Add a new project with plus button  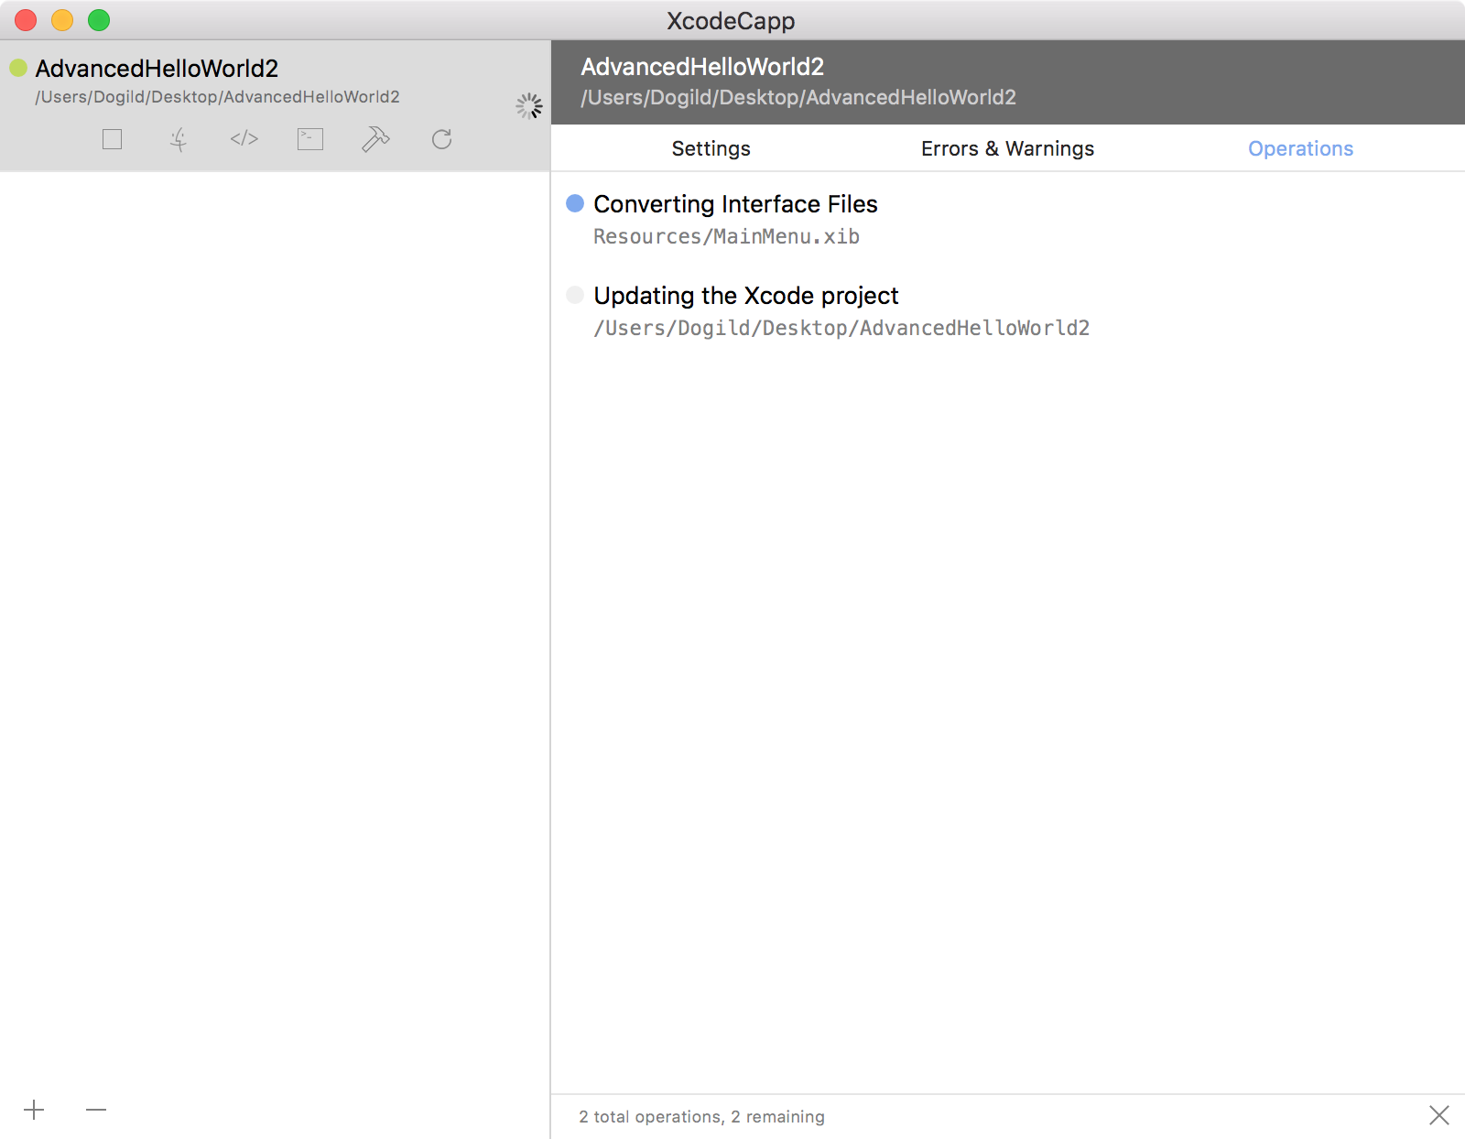coord(34,1110)
